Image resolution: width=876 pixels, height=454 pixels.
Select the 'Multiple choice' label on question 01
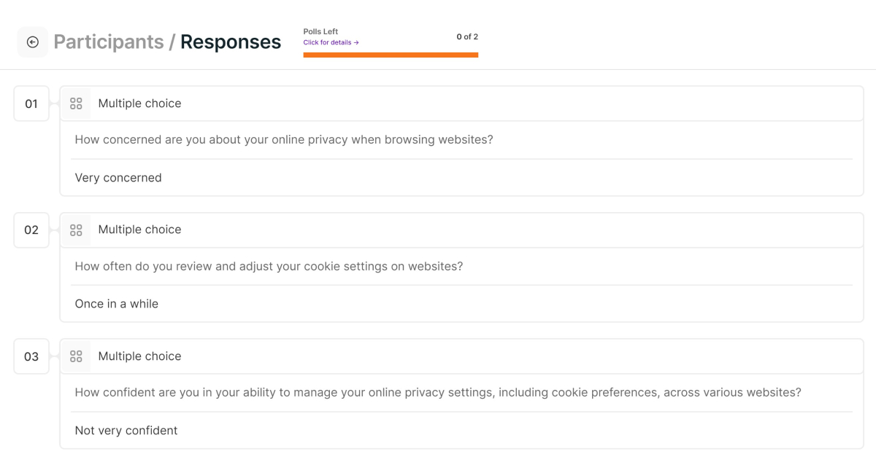click(x=139, y=103)
